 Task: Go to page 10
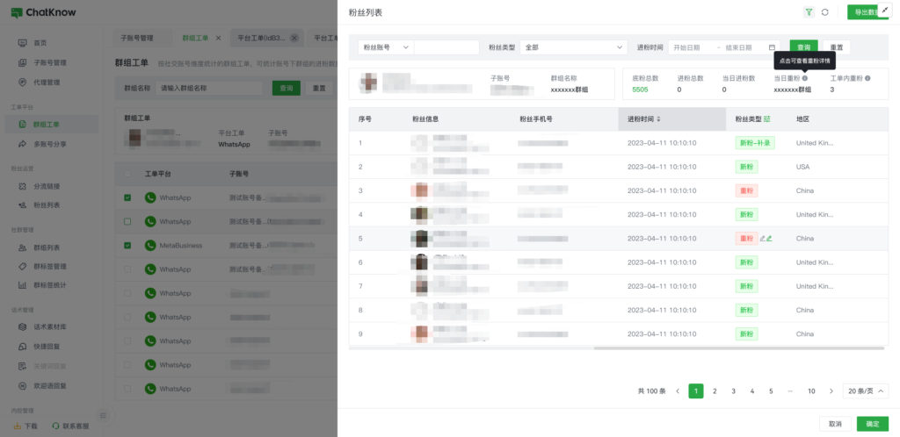tap(811, 391)
